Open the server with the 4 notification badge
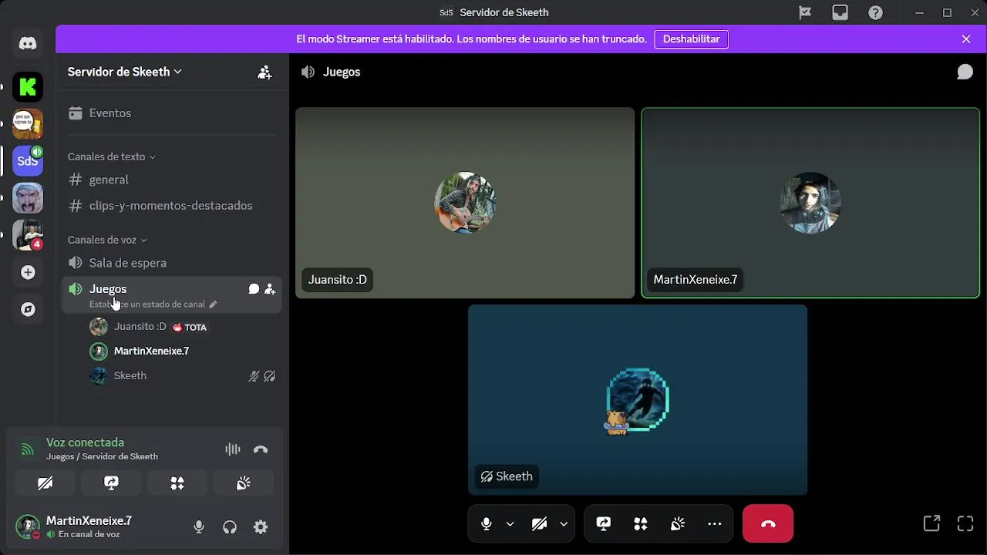Image resolution: width=987 pixels, height=555 pixels. pyautogui.click(x=28, y=235)
